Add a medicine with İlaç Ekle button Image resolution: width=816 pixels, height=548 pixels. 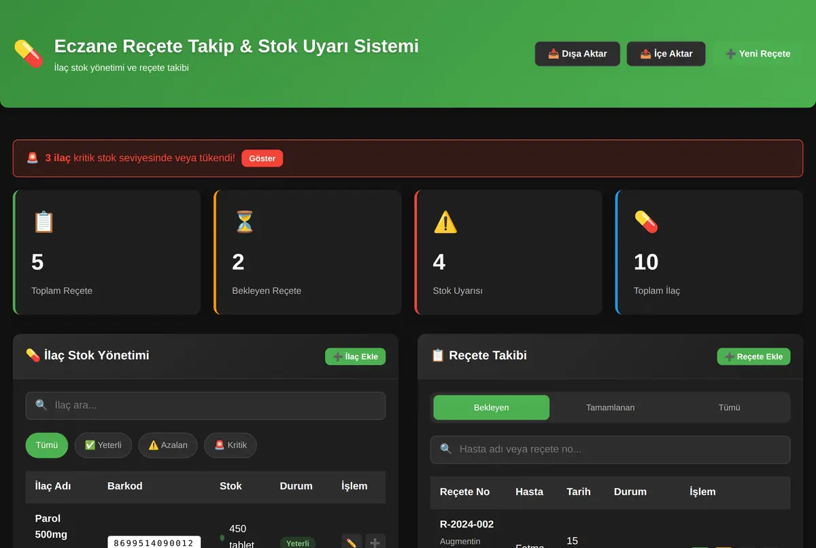coord(355,356)
